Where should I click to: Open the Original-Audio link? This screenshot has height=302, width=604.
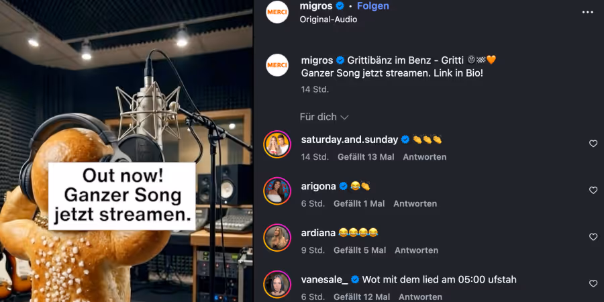pos(328,19)
